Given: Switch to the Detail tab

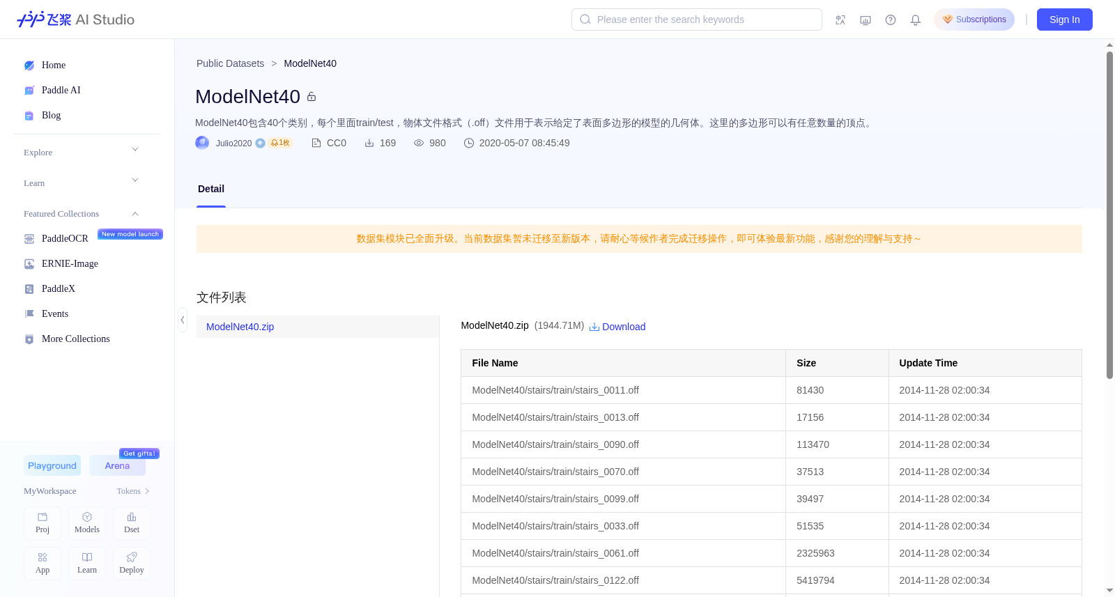Looking at the screenshot, I should pyautogui.click(x=211, y=189).
